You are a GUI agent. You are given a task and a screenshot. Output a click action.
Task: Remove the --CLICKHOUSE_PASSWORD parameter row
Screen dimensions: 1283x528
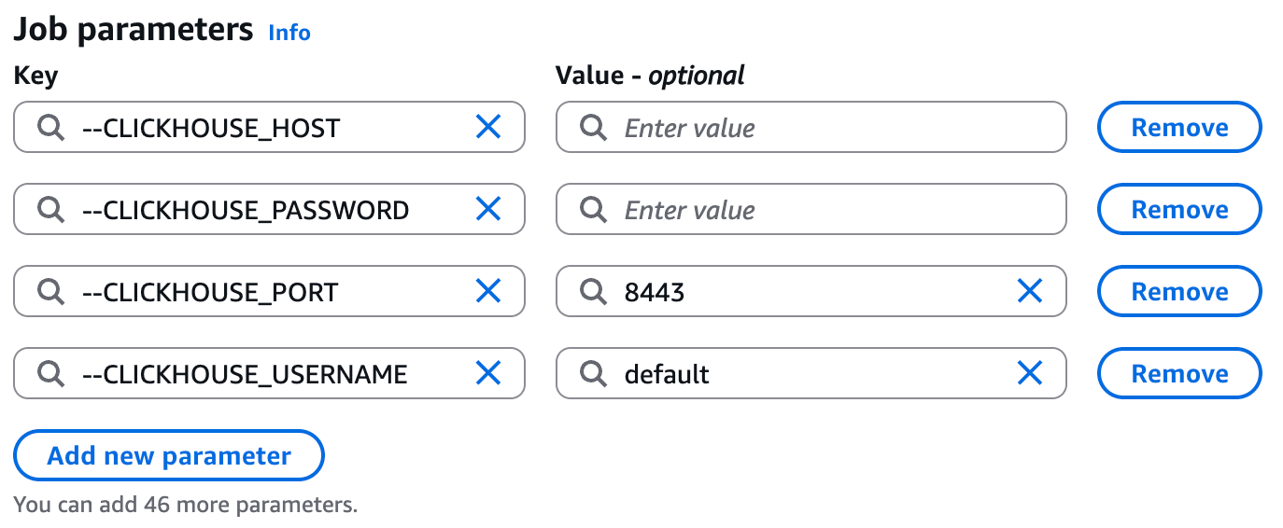pyautogui.click(x=1179, y=210)
